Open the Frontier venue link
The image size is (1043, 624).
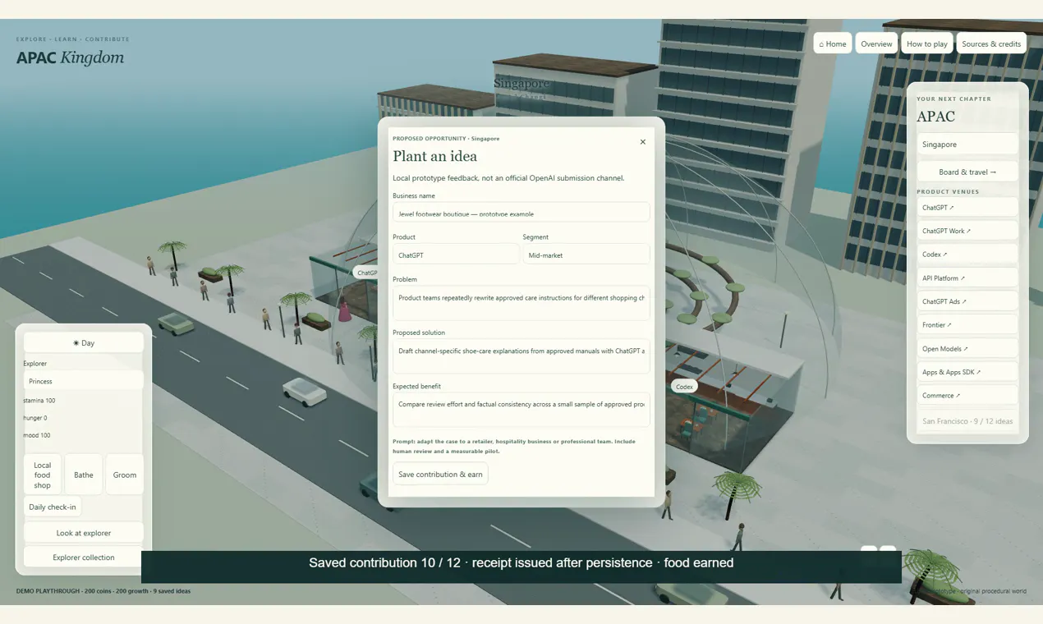tap(967, 325)
